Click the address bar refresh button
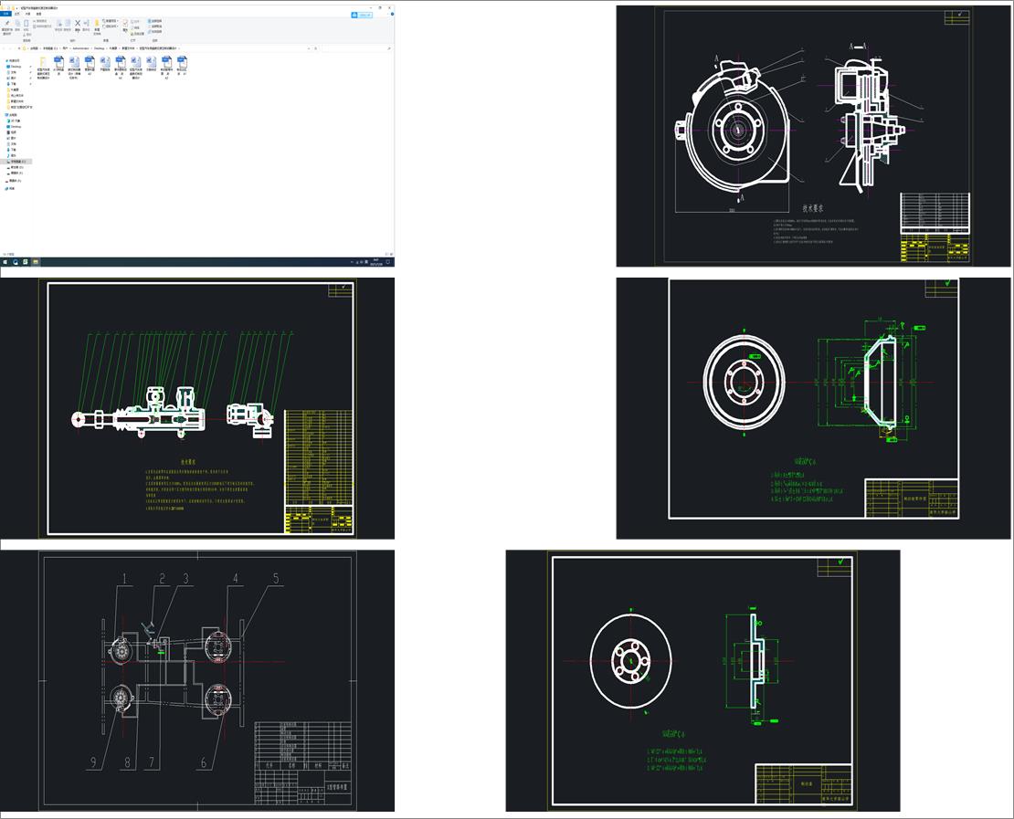The height and width of the screenshot is (819, 1014). click(x=315, y=48)
